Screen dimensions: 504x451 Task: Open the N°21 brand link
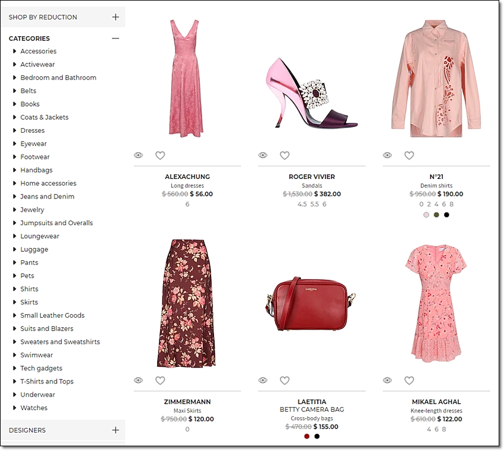436,177
